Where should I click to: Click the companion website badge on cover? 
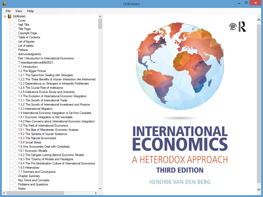point(233,27)
